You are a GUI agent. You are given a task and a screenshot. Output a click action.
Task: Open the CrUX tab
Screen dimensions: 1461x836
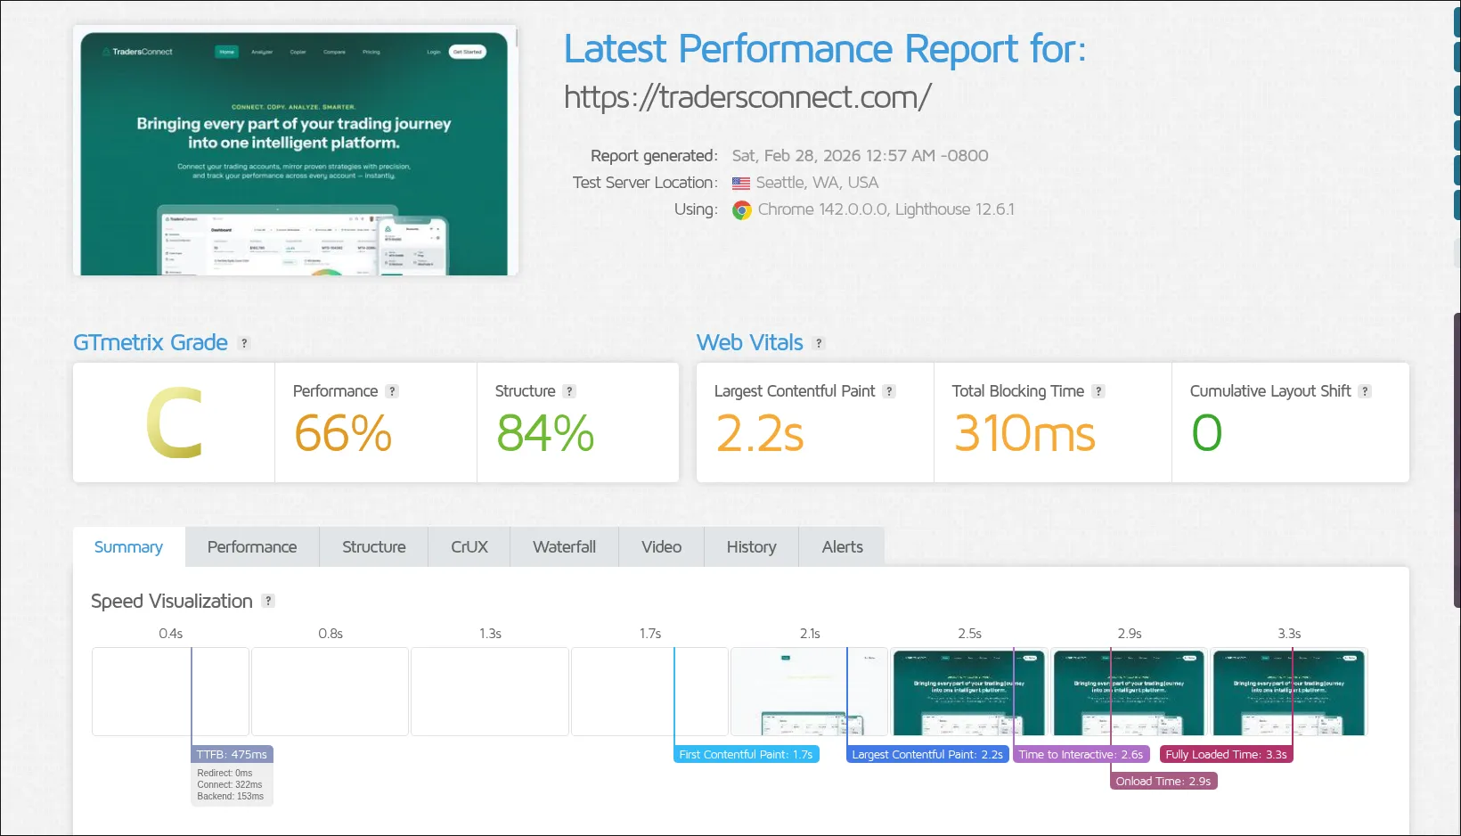[468, 546]
